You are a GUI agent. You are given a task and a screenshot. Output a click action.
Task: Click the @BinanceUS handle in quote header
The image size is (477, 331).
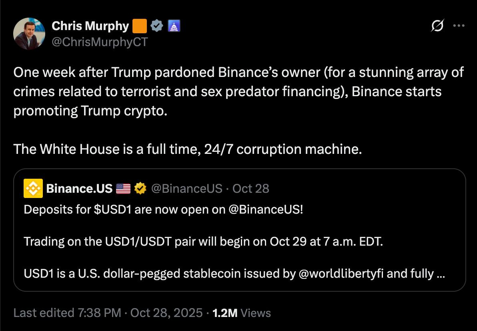tap(186, 188)
